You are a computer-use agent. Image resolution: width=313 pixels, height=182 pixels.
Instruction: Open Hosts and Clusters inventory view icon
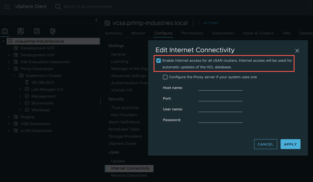[x=5, y=31]
